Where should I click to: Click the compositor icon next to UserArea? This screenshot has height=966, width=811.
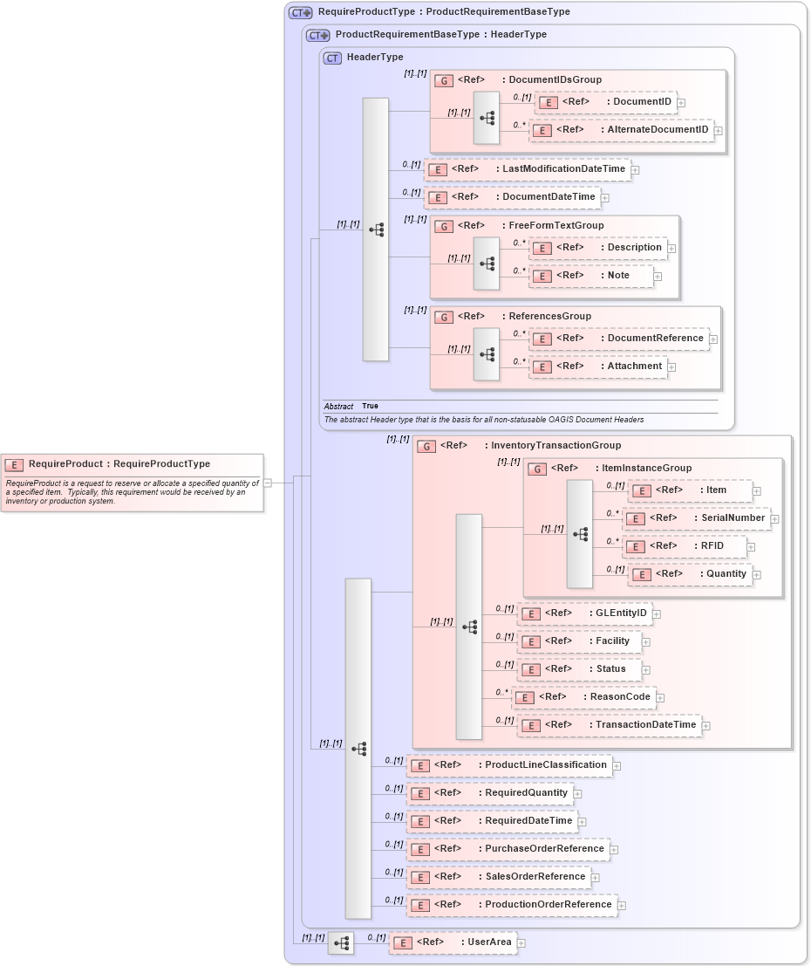coord(342,942)
